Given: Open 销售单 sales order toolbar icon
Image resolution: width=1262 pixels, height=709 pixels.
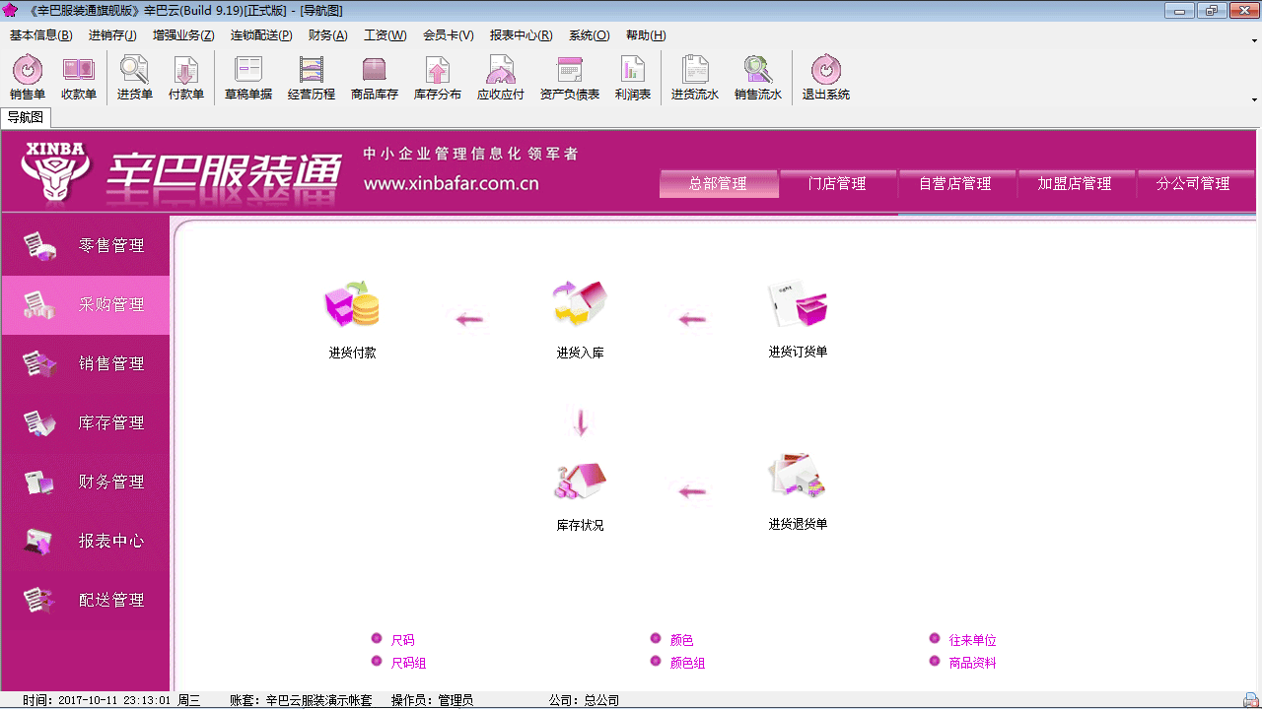Looking at the screenshot, I should [x=28, y=78].
